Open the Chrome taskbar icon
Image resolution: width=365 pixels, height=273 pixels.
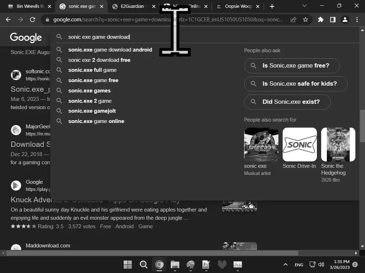pyautogui.click(x=159, y=264)
